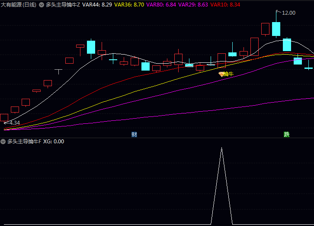Viewport: 314px width, 226px height.
Task: Select the 大有能源 (日线) stock title
Action: point(18,5)
